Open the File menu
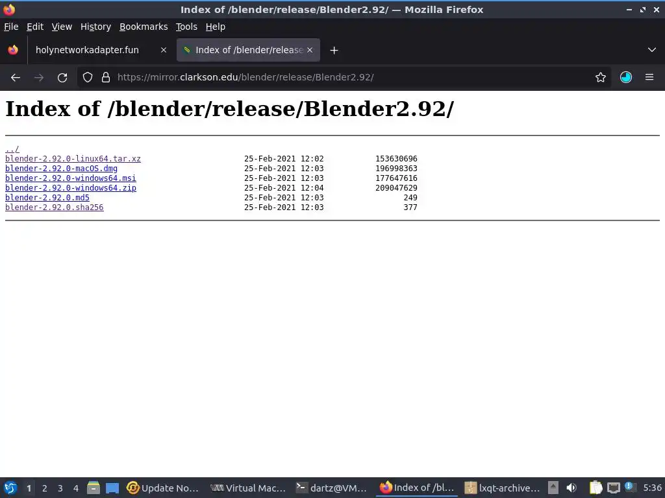665x498 pixels. [11, 27]
